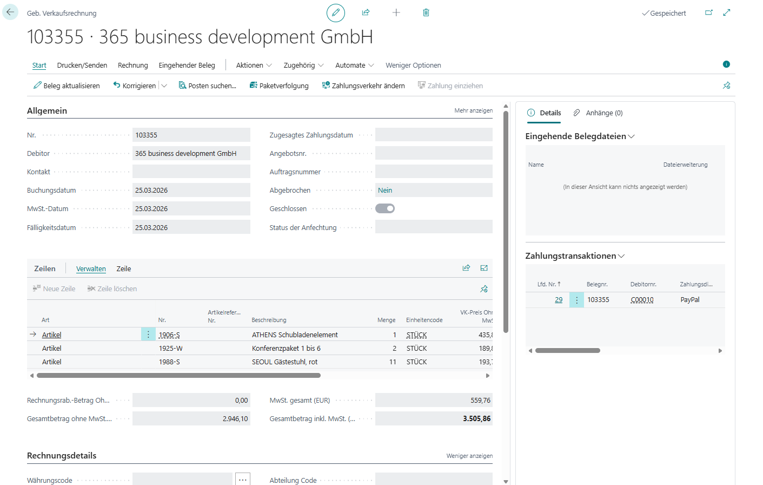Open the Aktionen dropdown menu
Viewport: 763px width, 485px height.
pos(254,65)
